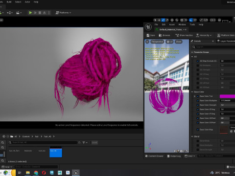Click the Unreal Engine logo in material window
235x176 pixels.
click(148, 27)
